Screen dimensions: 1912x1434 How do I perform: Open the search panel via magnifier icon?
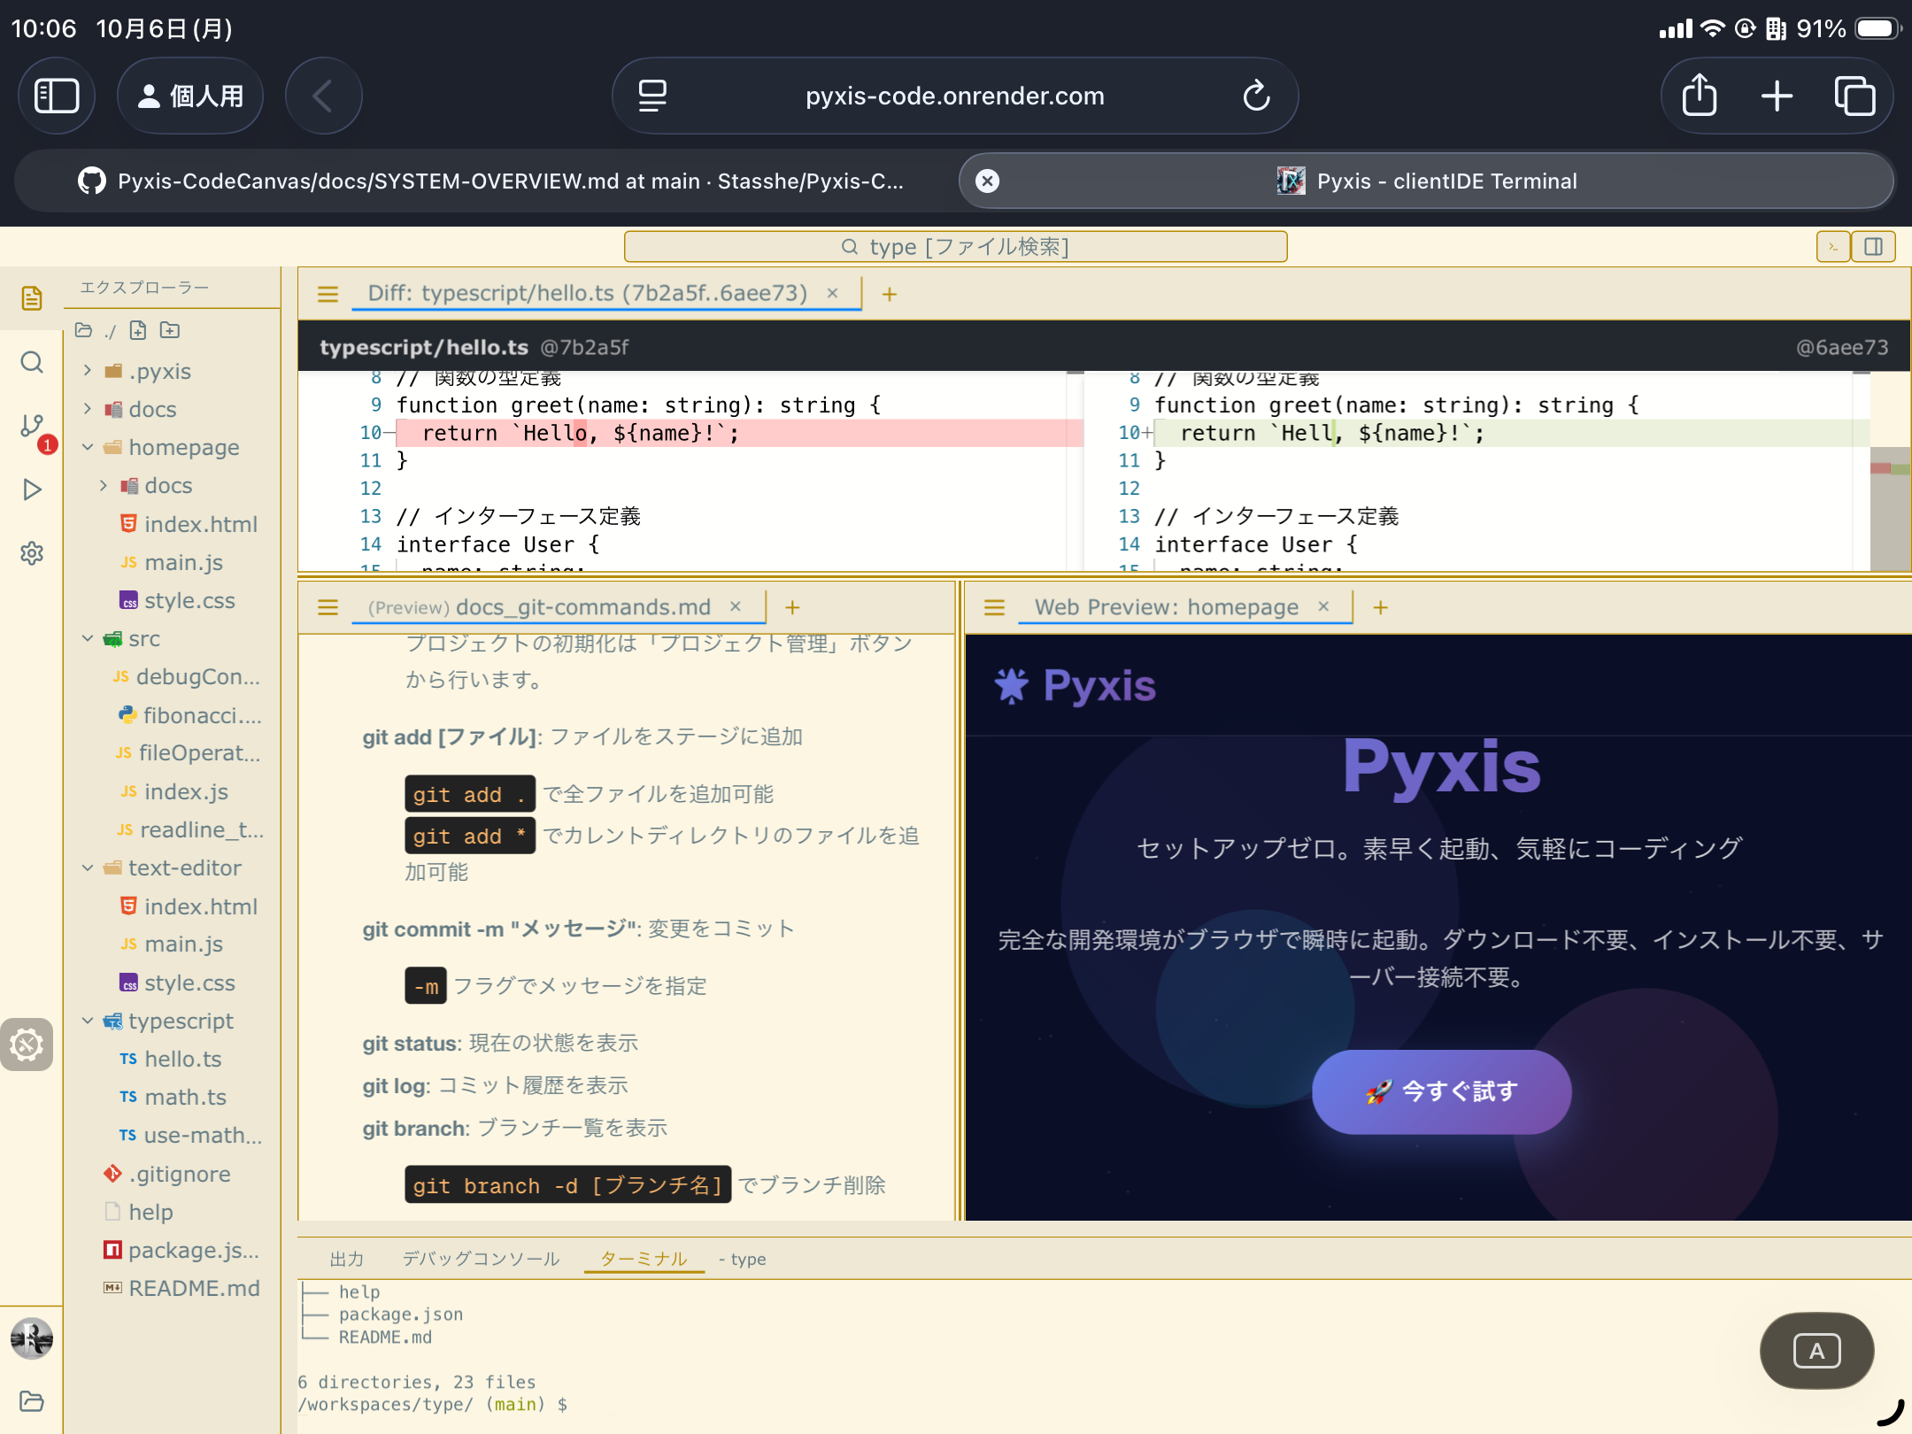tap(32, 362)
